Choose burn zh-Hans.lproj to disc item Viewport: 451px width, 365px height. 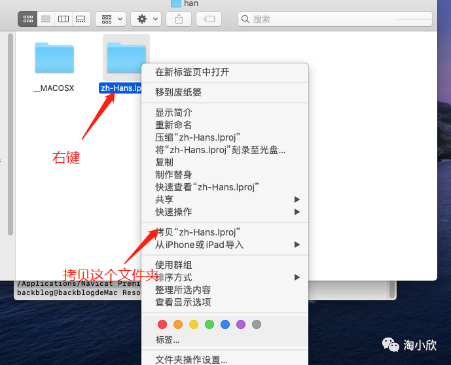(225, 150)
